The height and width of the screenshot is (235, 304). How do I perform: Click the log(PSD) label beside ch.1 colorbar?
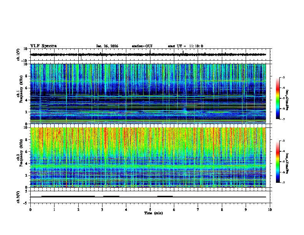tap(287, 100)
